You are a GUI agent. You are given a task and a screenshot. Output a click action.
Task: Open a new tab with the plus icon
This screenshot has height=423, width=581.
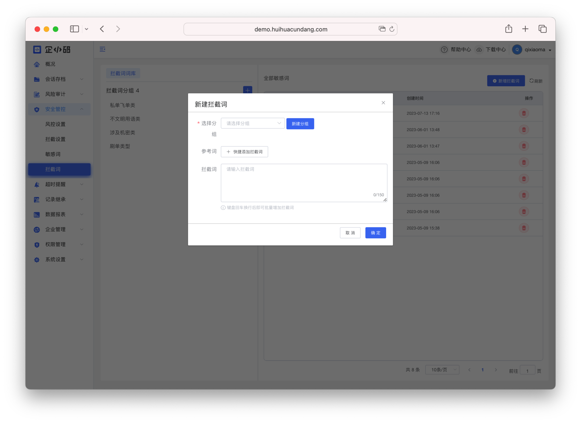[525, 29]
